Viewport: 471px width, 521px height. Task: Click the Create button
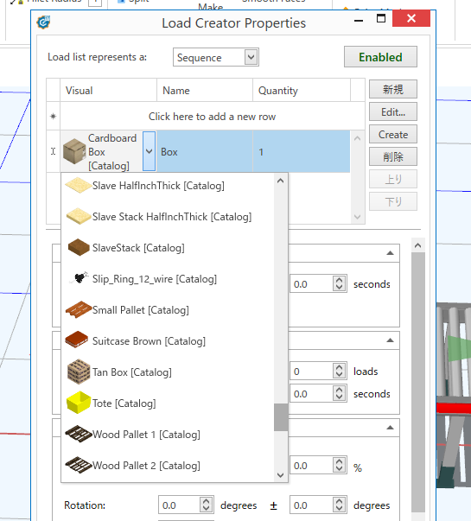coord(393,135)
